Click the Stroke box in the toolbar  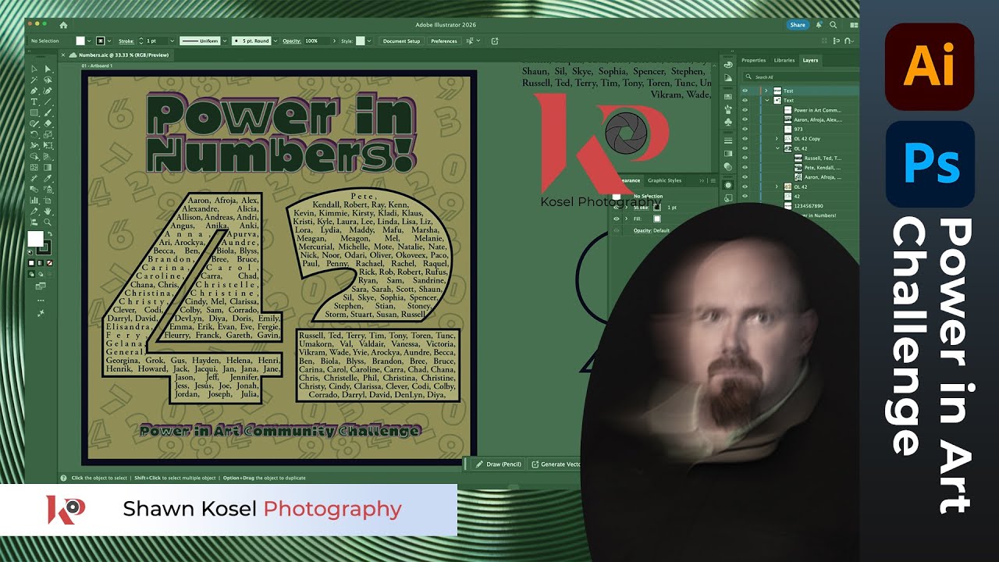click(x=44, y=247)
